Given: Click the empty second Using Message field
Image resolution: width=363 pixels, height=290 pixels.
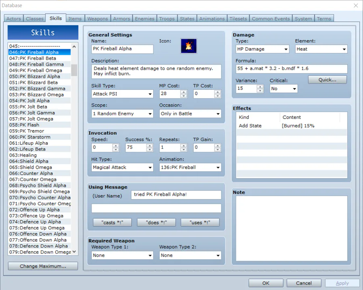Looking at the screenshot, I should 156,208.
